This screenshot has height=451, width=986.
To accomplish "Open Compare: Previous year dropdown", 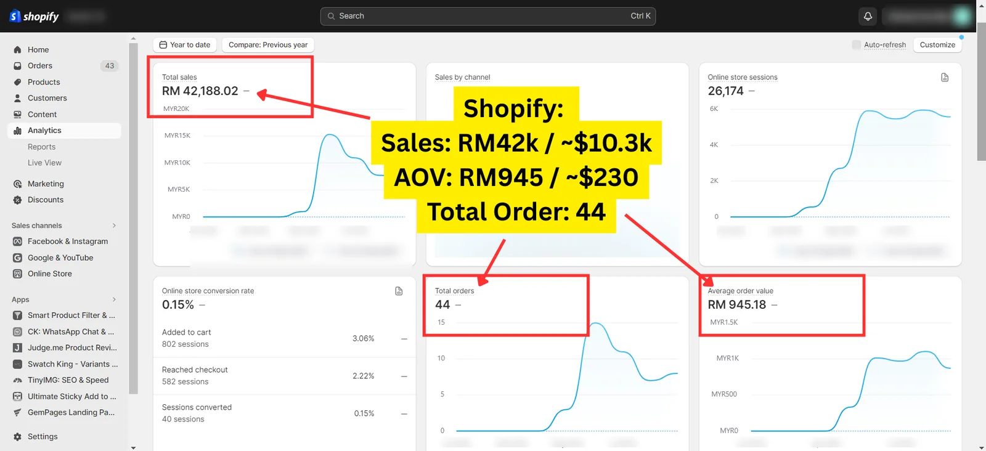I will click(x=268, y=44).
